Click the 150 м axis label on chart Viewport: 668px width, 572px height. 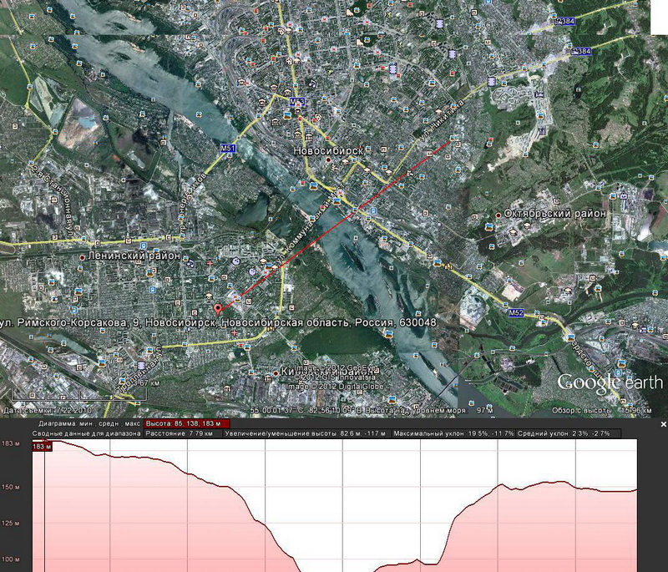(x=11, y=487)
